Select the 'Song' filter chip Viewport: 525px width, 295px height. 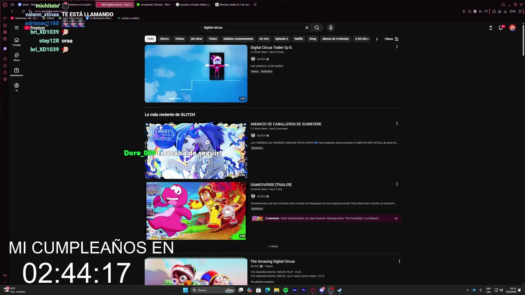(x=313, y=39)
